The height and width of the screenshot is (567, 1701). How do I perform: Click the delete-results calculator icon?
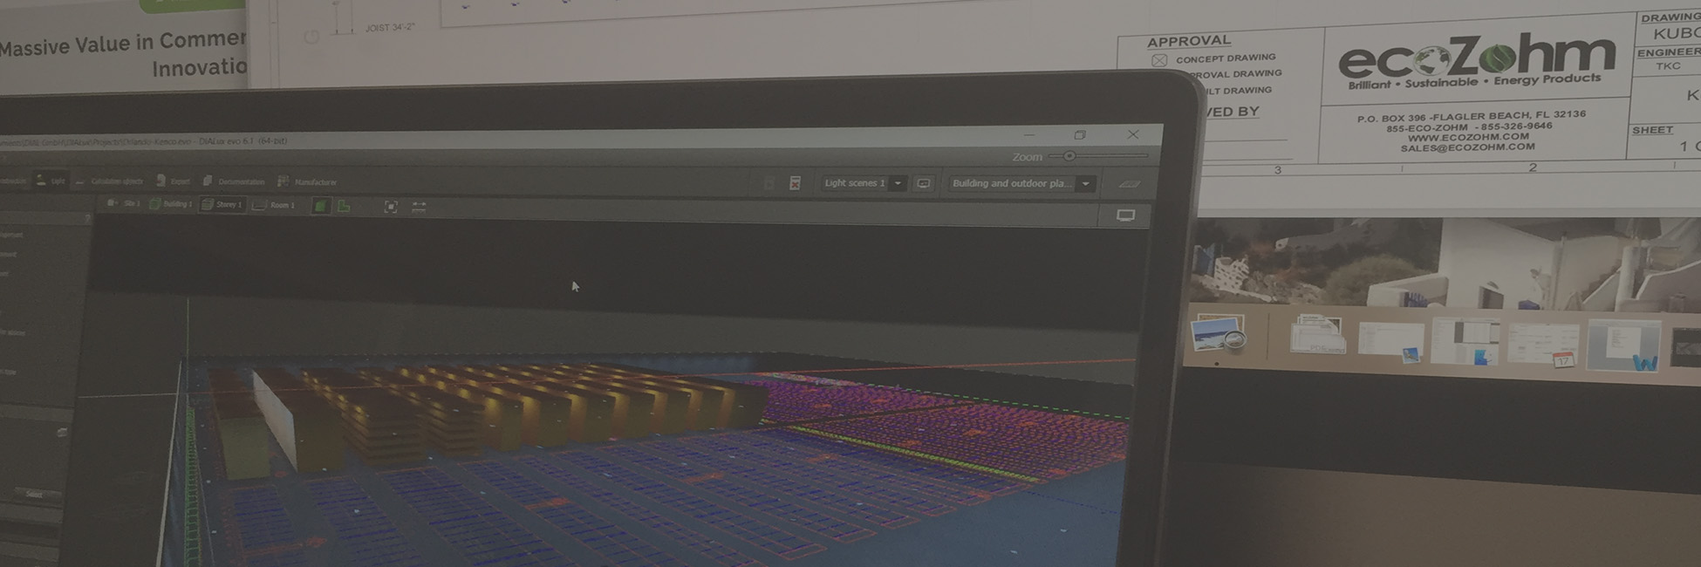(795, 183)
